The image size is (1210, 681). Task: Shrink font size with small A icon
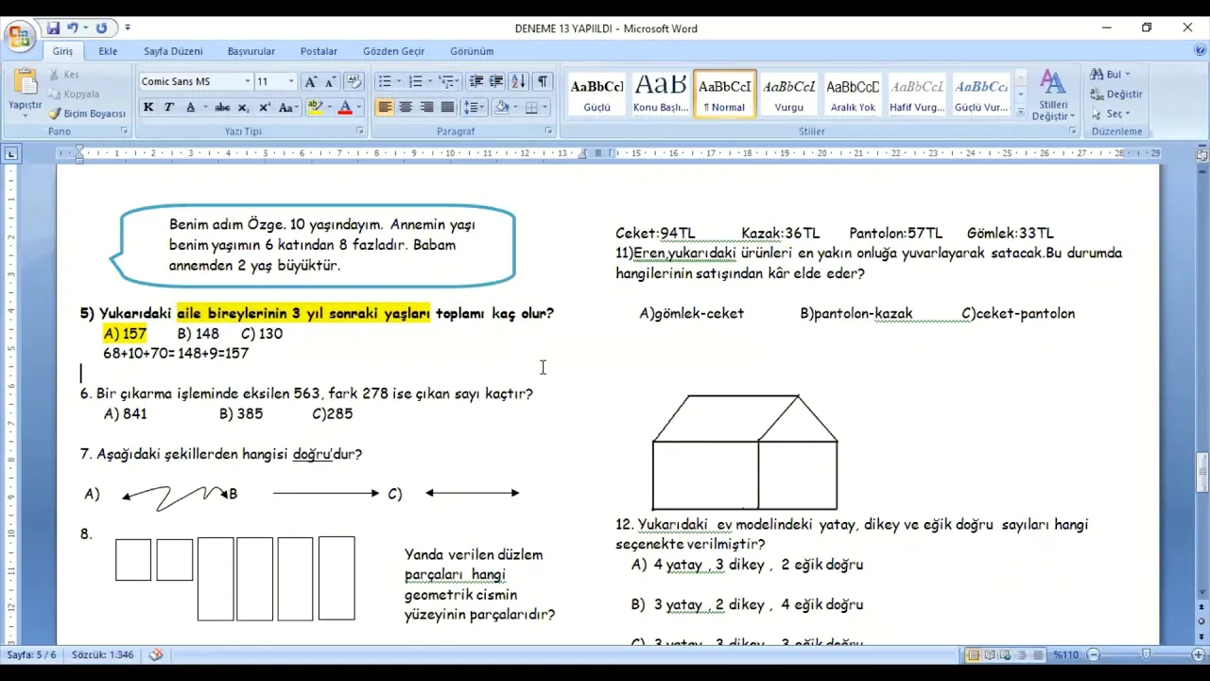point(331,81)
